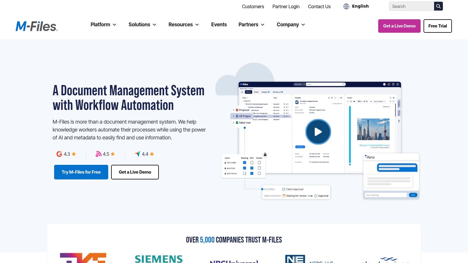
Task: Check Delete permission for Jane Doe
Action: (x=259, y=168)
